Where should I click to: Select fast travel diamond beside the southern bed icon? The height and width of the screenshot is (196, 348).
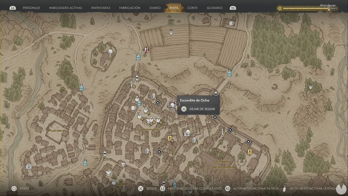[x=159, y=152]
